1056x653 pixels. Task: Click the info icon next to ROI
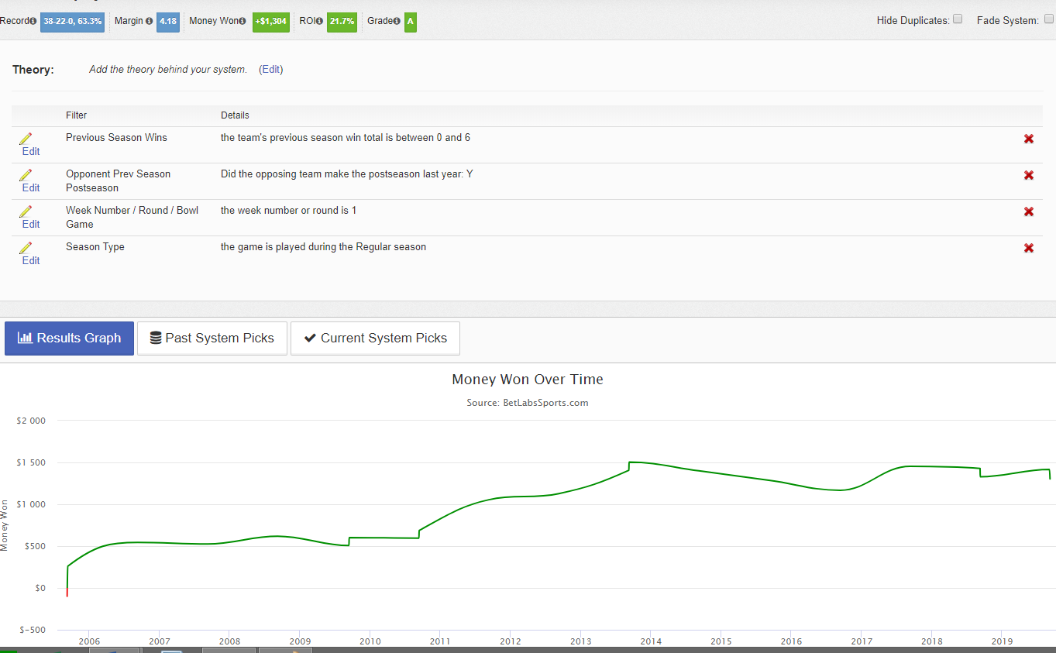(319, 21)
